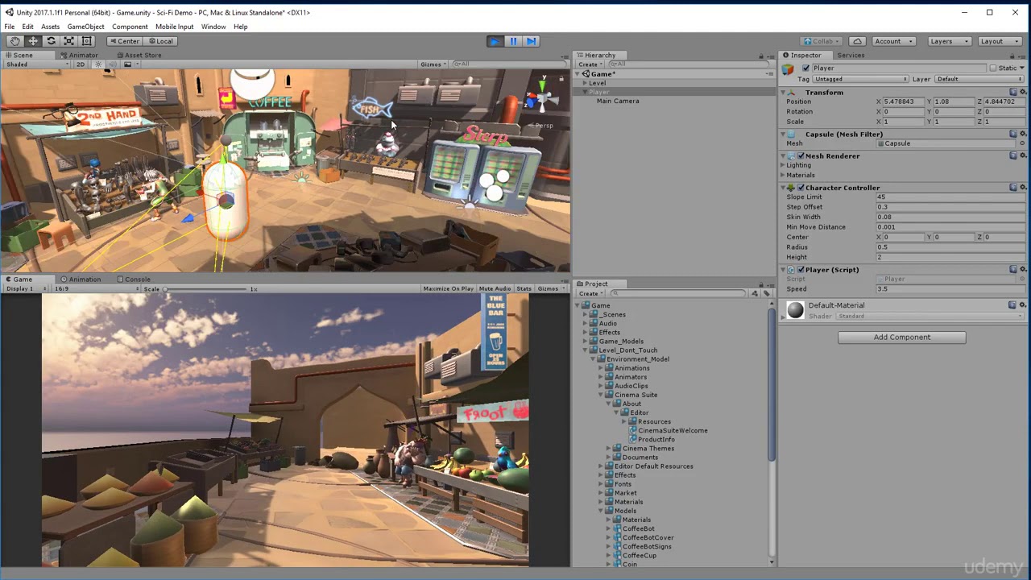This screenshot has width=1031, height=580.
Task: Open Default-Material gear menu
Action: [x=1022, y=305]
